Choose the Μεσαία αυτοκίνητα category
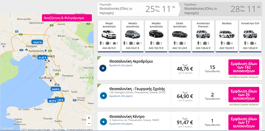 click(x=132, y=36)
